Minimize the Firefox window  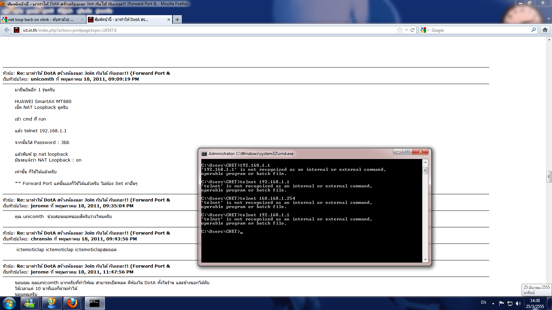click(x=521, y=3)
